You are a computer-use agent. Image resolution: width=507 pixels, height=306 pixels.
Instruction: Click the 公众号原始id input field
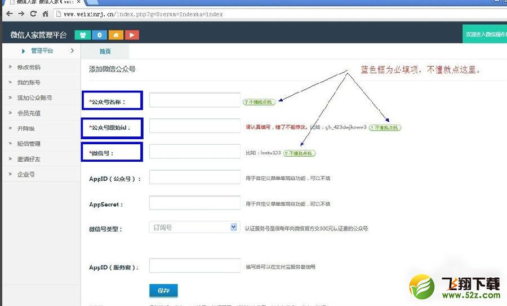(195, 126)
